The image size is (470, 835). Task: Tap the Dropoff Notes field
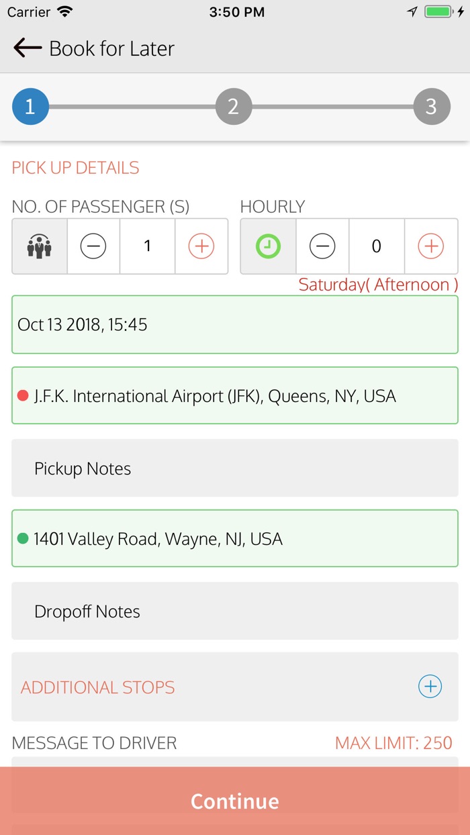235,611
